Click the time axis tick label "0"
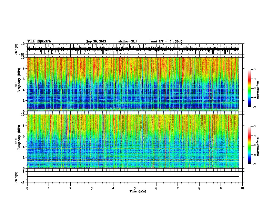This screenshot has width=273, height=211. pos(27,188)
